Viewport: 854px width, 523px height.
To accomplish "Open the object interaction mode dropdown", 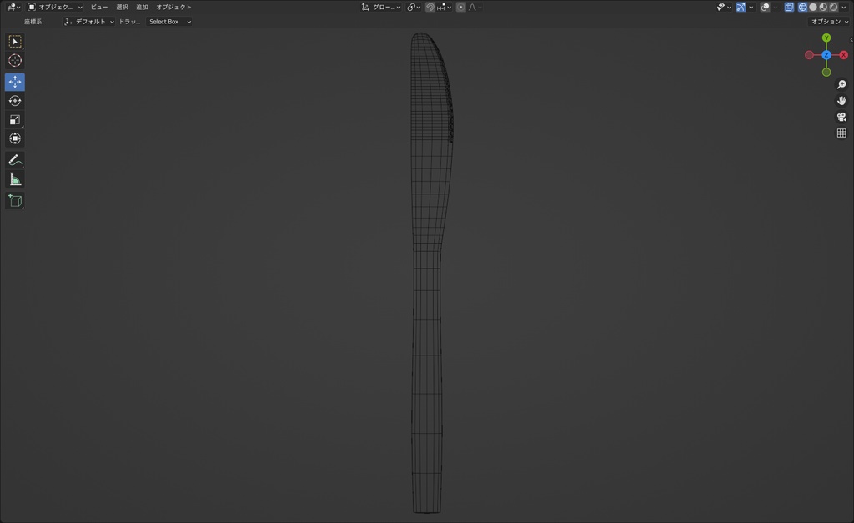I will tap(55, 7).
